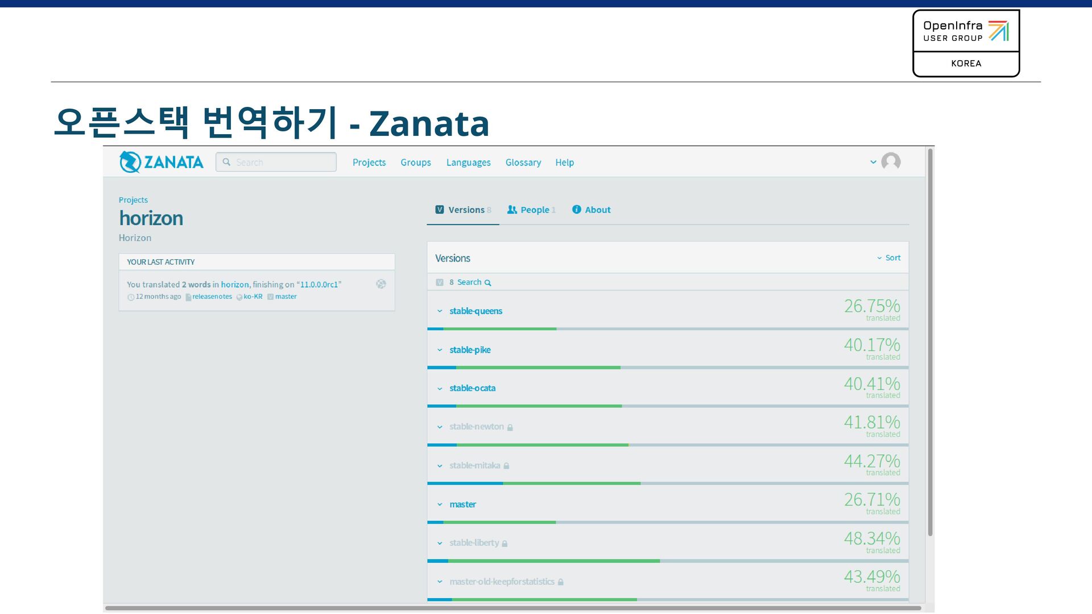Open the Groups menu
1092x614 pixels.
[416, 163]
